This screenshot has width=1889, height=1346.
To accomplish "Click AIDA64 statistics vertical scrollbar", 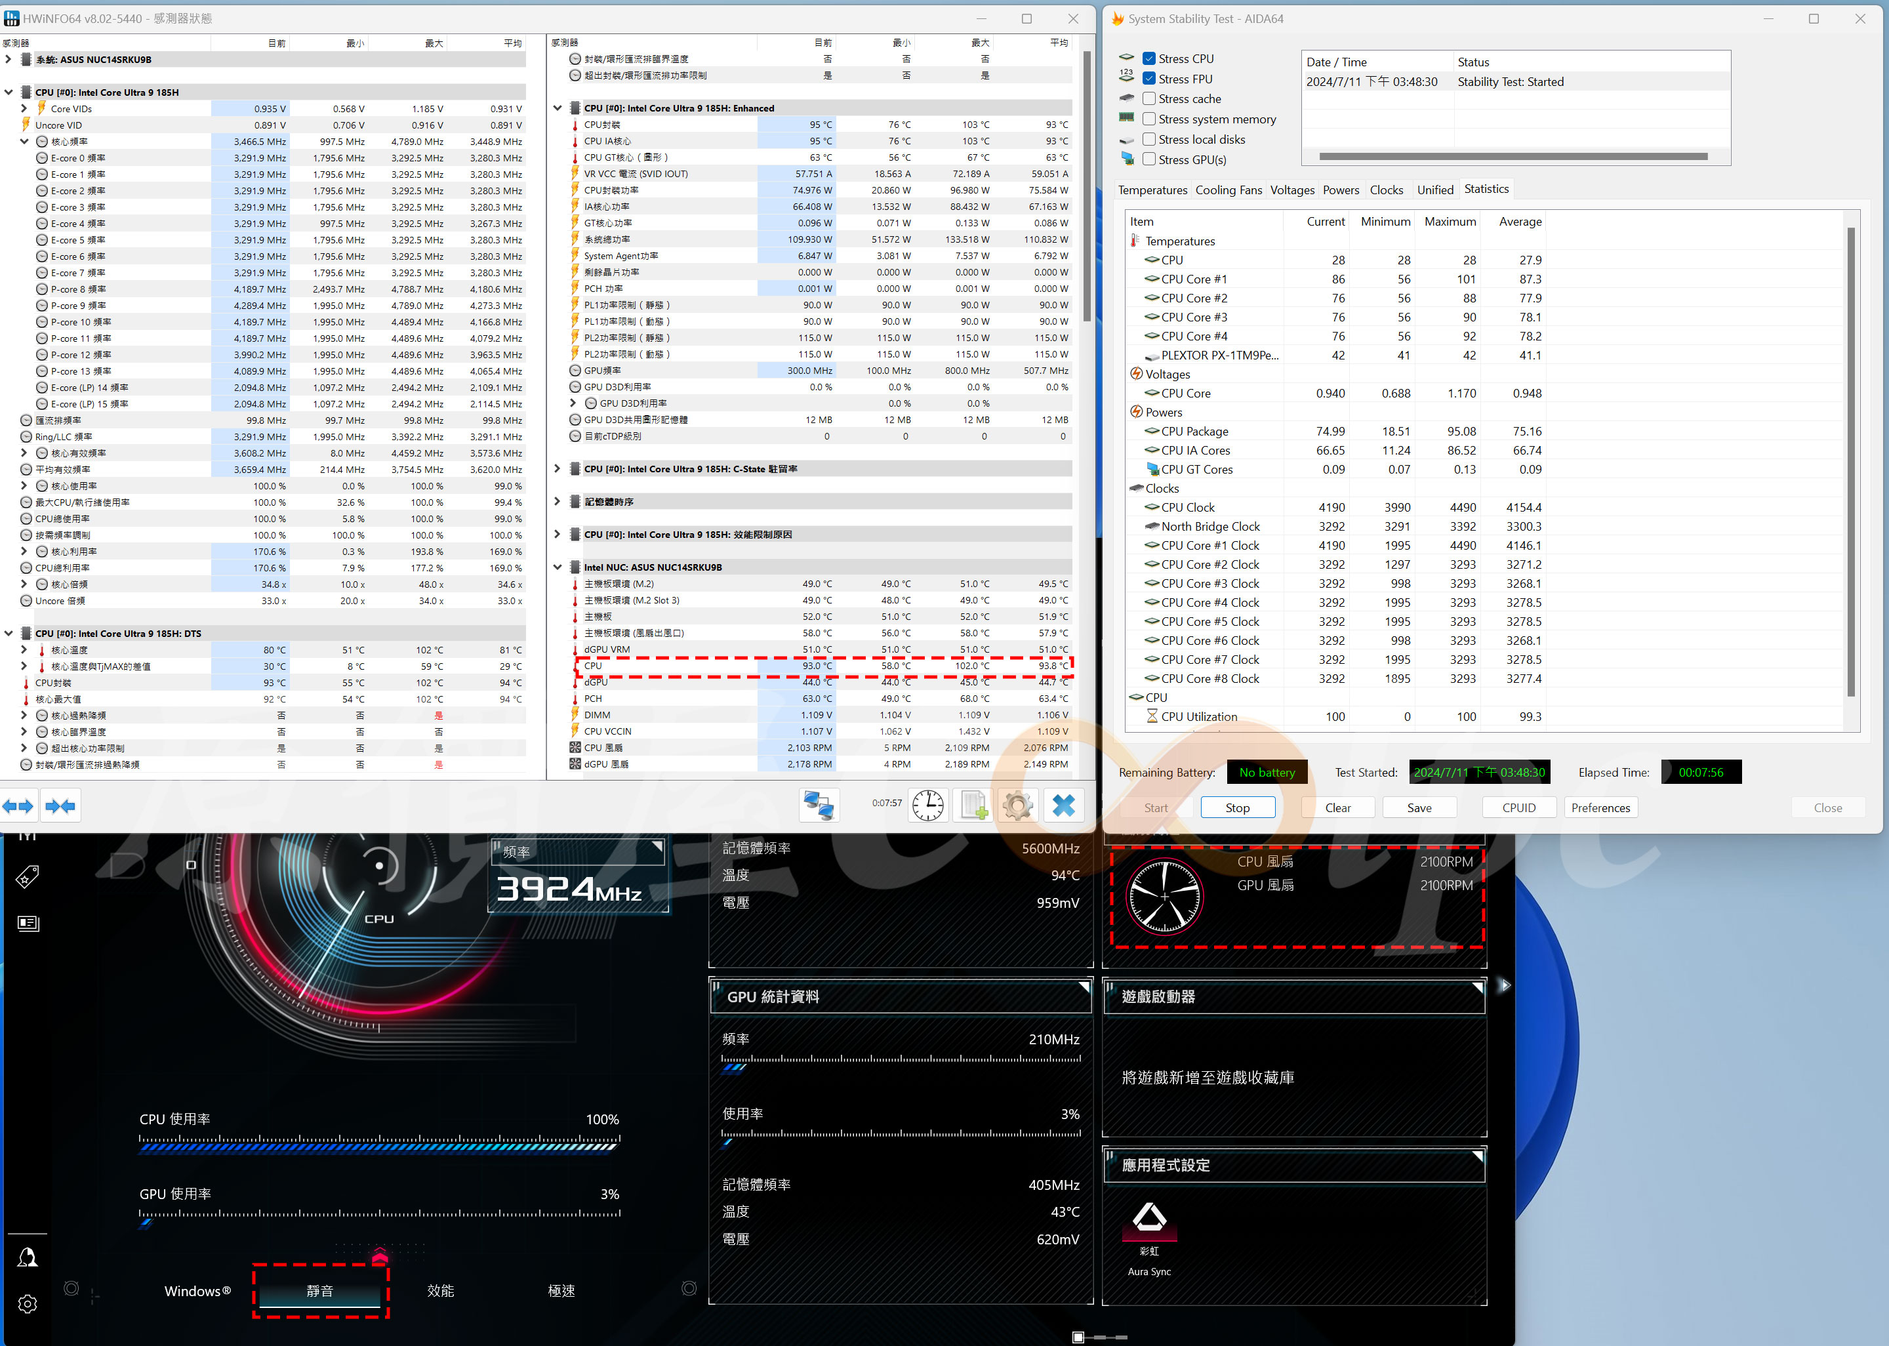I will [1851, 462].
